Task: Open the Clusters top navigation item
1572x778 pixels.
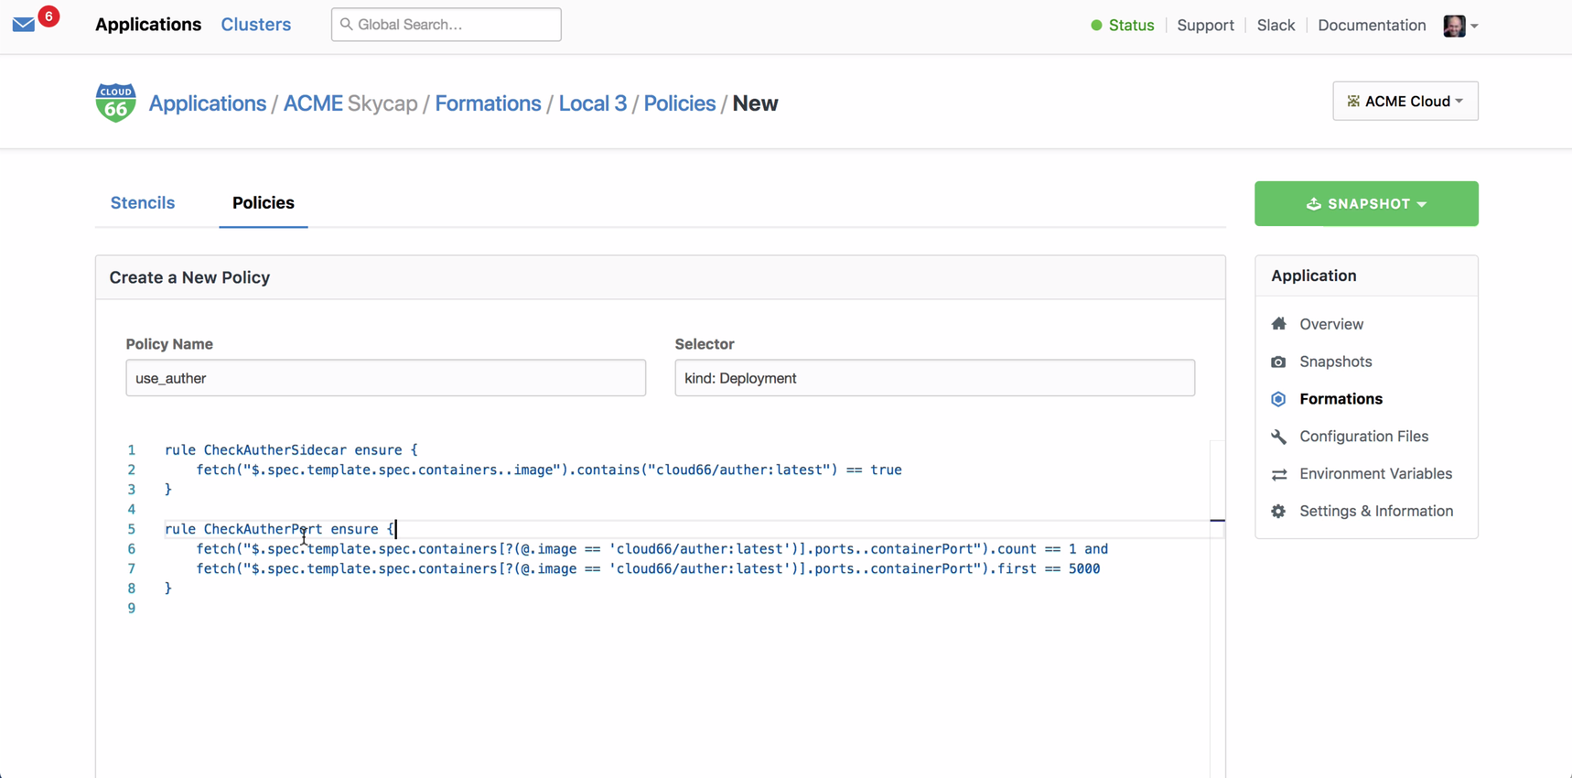Action: coord(256,25)
